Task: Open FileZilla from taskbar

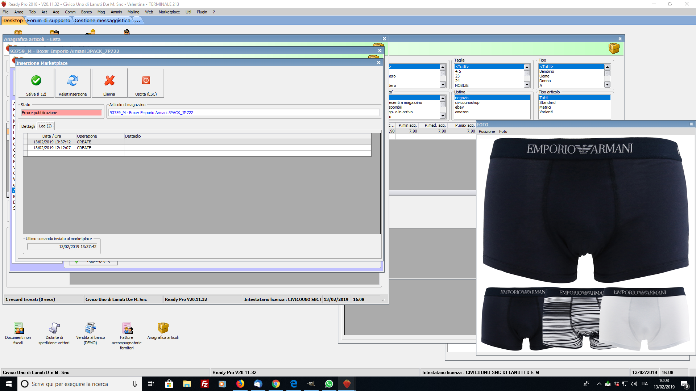Action: [204, 384]
